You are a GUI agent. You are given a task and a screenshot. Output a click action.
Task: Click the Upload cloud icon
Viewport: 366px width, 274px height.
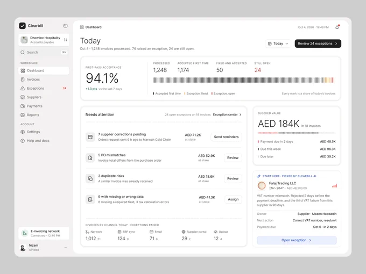215,232
